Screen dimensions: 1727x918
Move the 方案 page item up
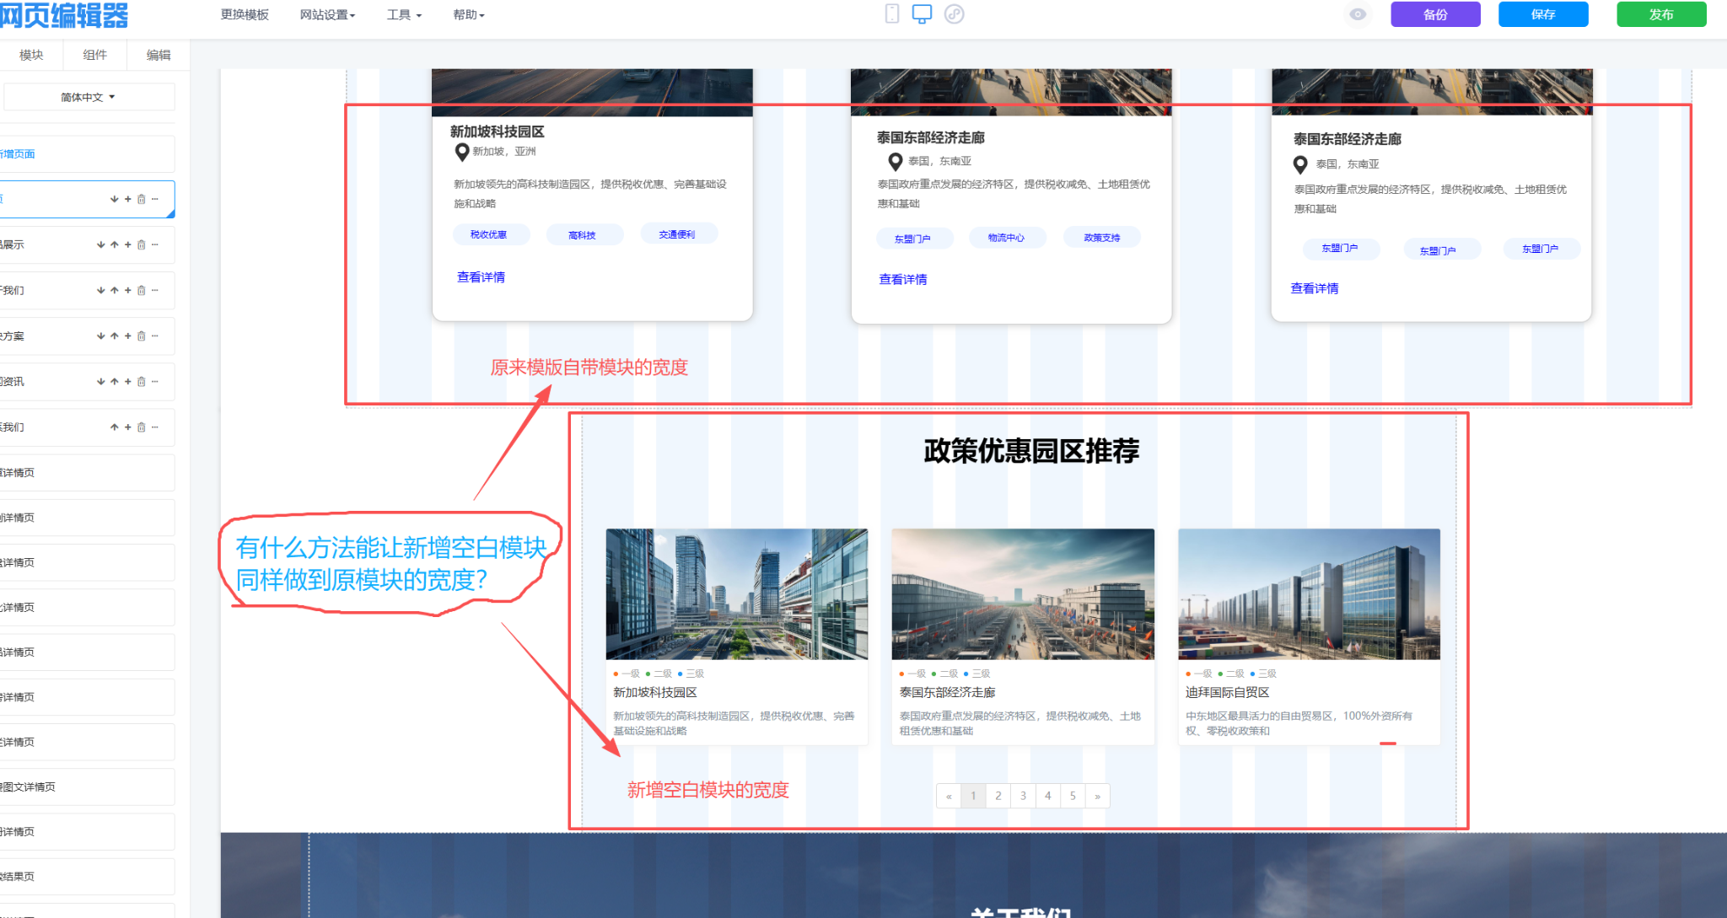click(115, 336)
